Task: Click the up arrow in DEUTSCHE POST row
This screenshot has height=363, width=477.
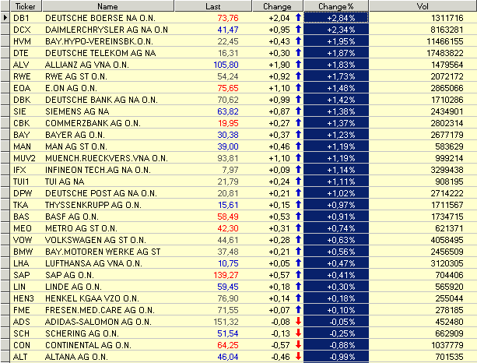Action: [298, 192]
